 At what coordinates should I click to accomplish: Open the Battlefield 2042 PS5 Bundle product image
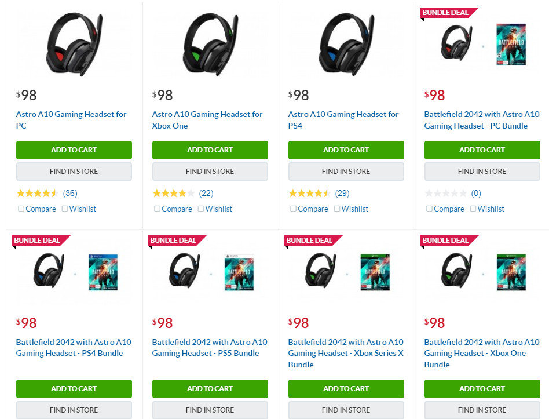(x=210, y=272)
